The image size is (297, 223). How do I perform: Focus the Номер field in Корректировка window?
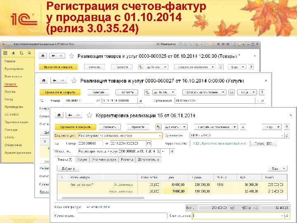click(90, 144)
